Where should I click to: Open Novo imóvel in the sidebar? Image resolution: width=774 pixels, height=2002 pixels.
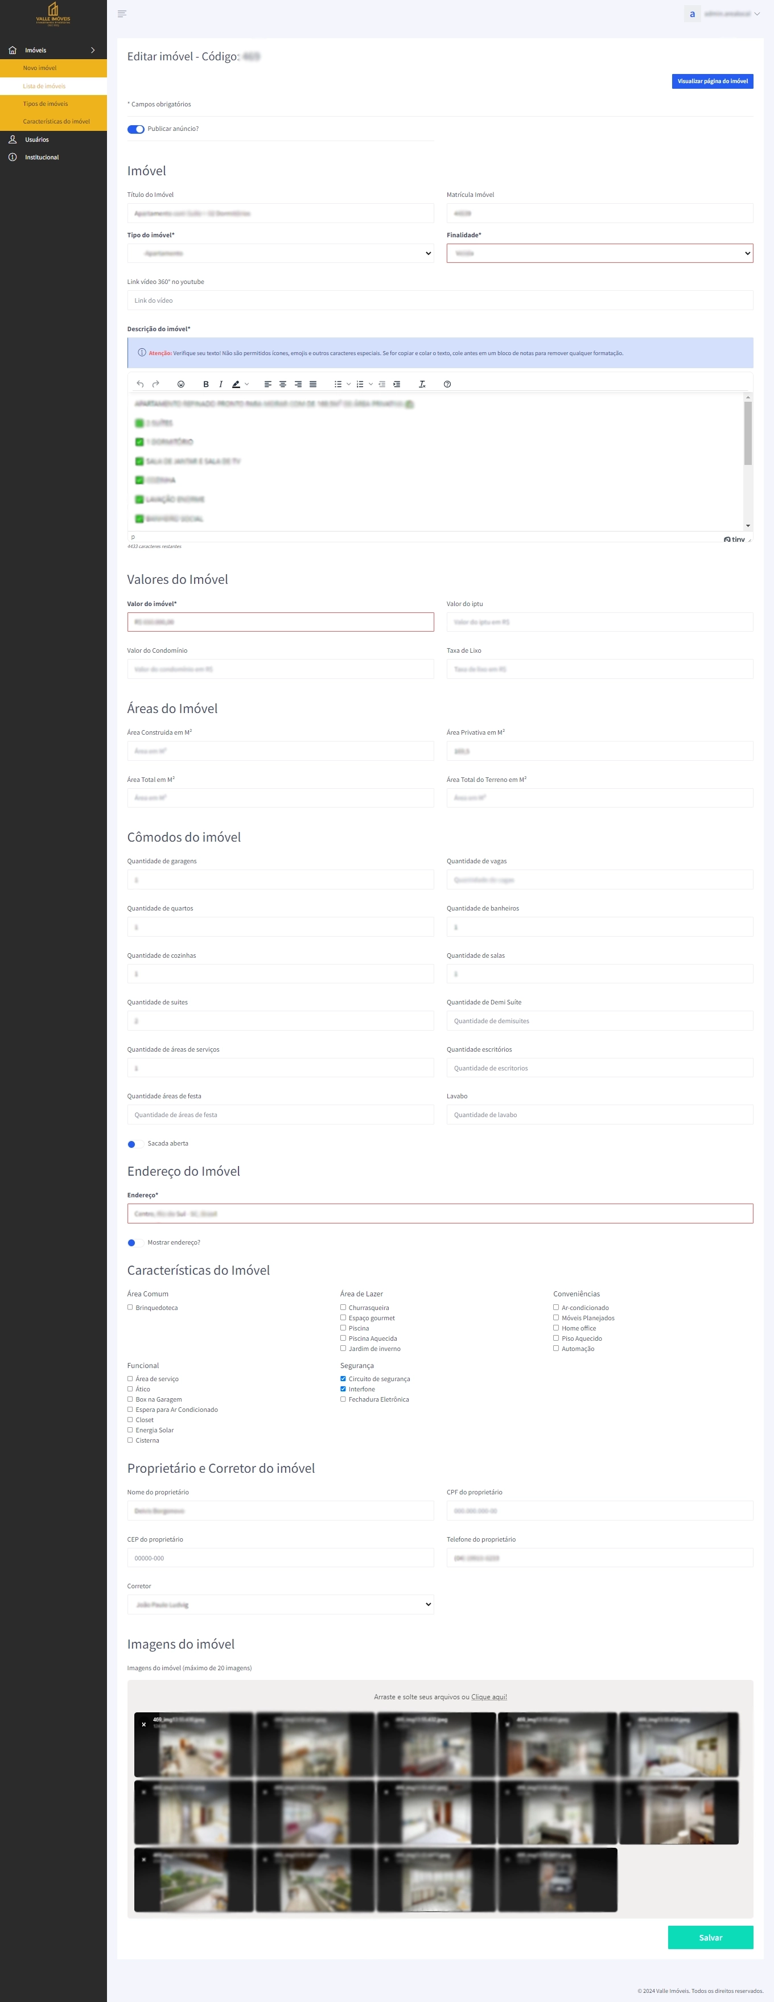point(40,68)
